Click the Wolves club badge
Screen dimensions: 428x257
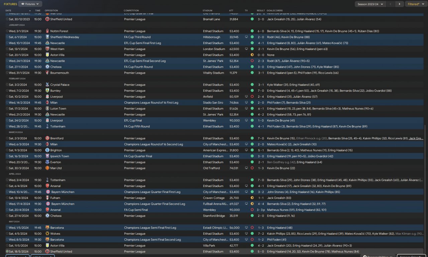47,234
